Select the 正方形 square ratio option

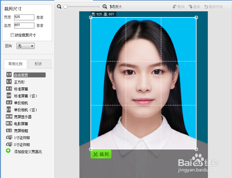(x=19, y=82)
